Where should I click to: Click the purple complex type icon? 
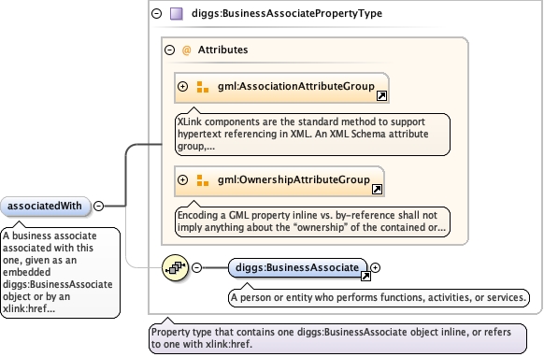(x=177, y=13)
